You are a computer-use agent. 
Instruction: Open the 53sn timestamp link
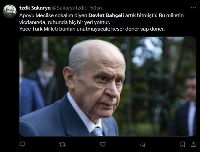96,8
